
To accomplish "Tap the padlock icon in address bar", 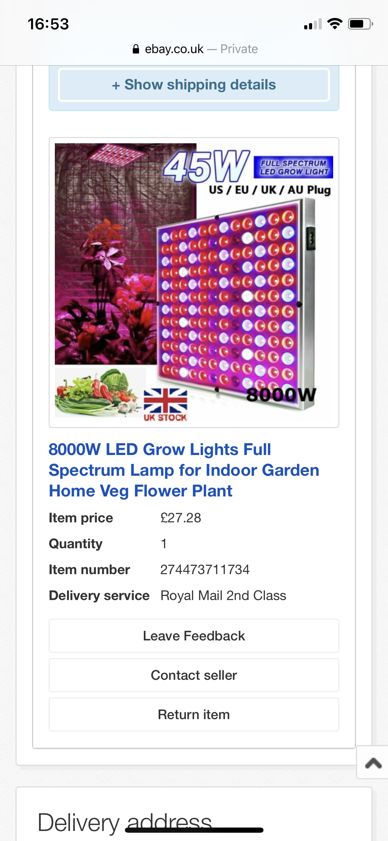I will [136, 49].
